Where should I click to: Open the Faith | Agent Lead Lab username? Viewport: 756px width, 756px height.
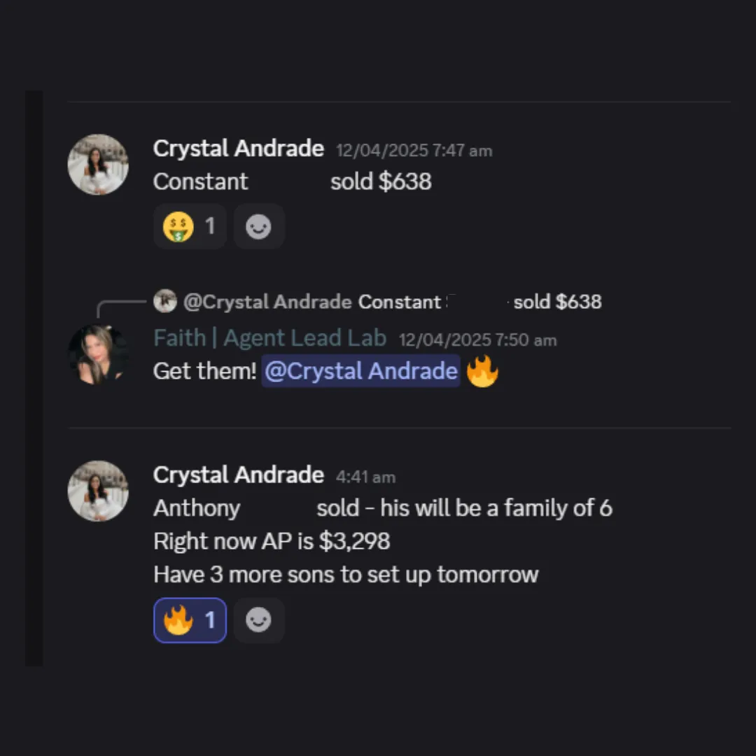(x=269, y=338)
